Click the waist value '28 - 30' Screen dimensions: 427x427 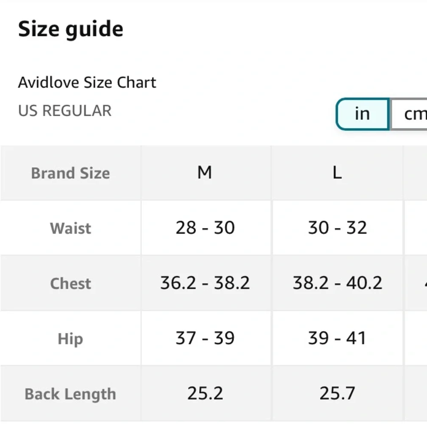[205, 228]
